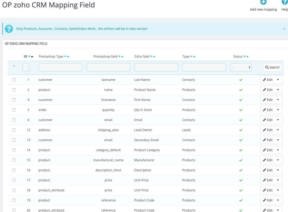Edit the ID 15 Manufacturer mapping
288x212 pixels.
click(x=268, y=160)
